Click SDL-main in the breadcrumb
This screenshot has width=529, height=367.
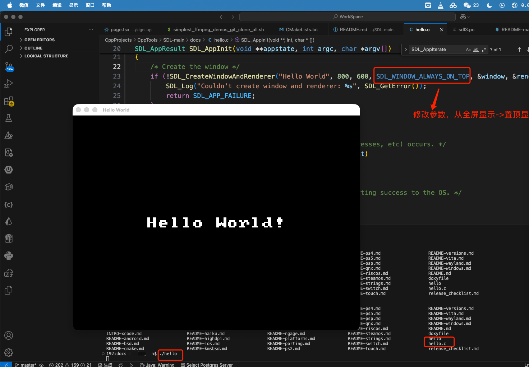[174, 40]
